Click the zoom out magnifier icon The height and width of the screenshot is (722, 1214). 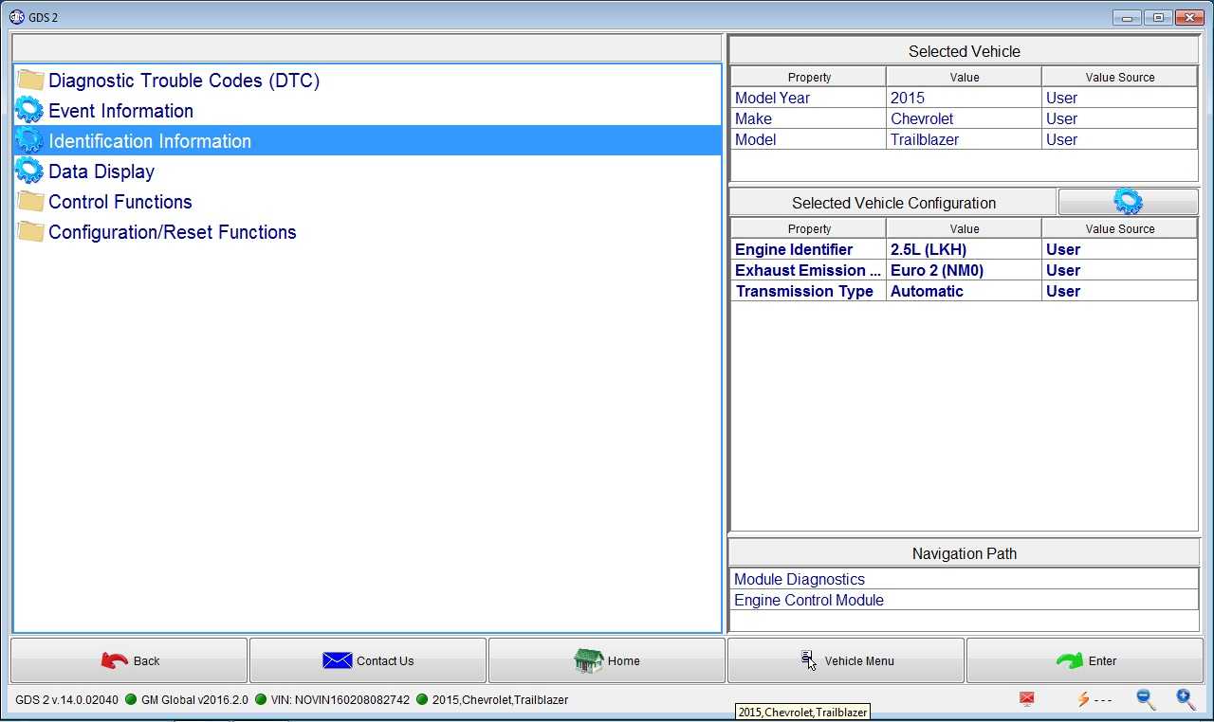pos(1146,699)
